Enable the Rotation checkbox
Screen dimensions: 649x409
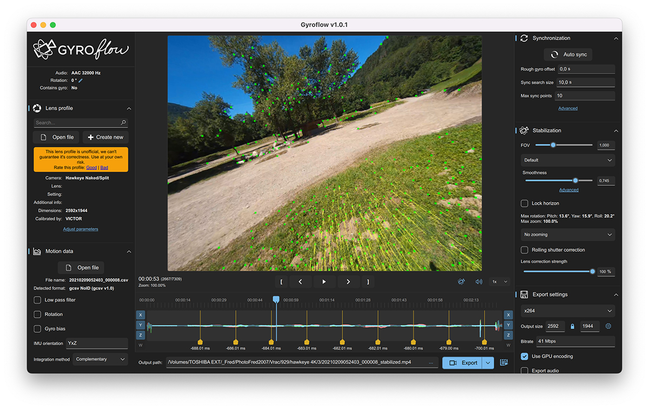[x=37, y=314]
